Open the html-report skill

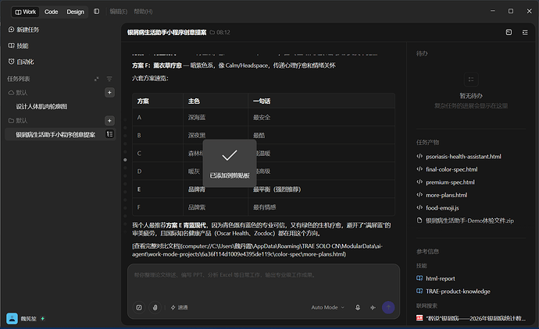441,278
